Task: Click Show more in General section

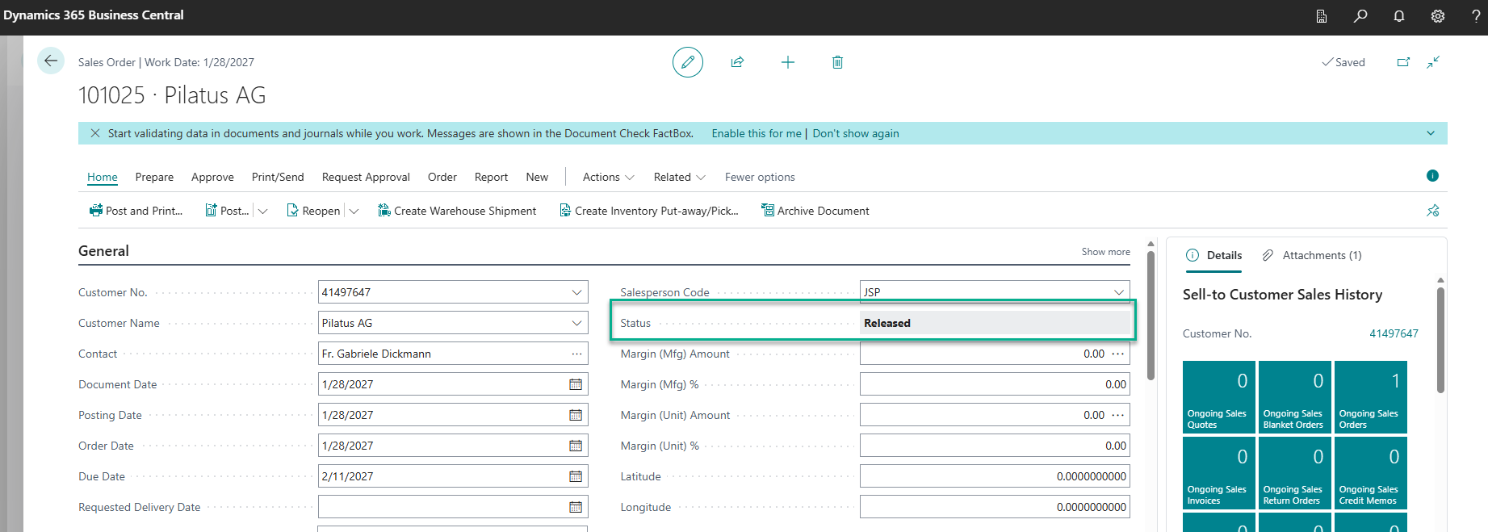Action: 1105,252
